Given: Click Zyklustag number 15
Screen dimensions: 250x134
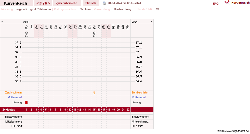Looking at the screenshot, I should click(x=94, y=110).
